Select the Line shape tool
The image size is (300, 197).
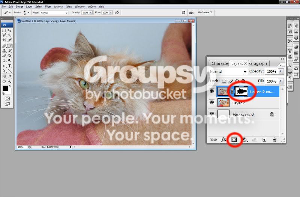(x=10, y=71)
